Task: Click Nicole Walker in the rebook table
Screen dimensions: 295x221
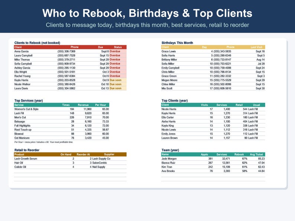Action: (x=22, y=84)
